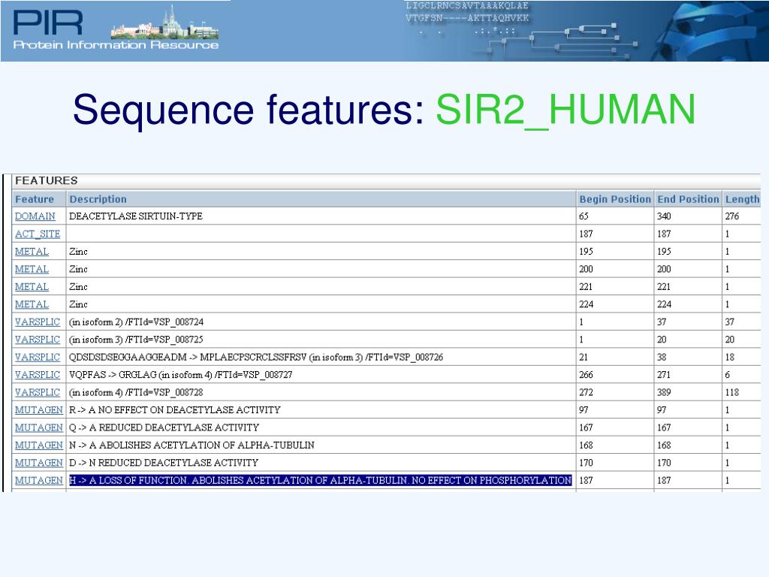
Task: Click the PIR Protein Information Resource logo
Action: [x=115, y=30]
